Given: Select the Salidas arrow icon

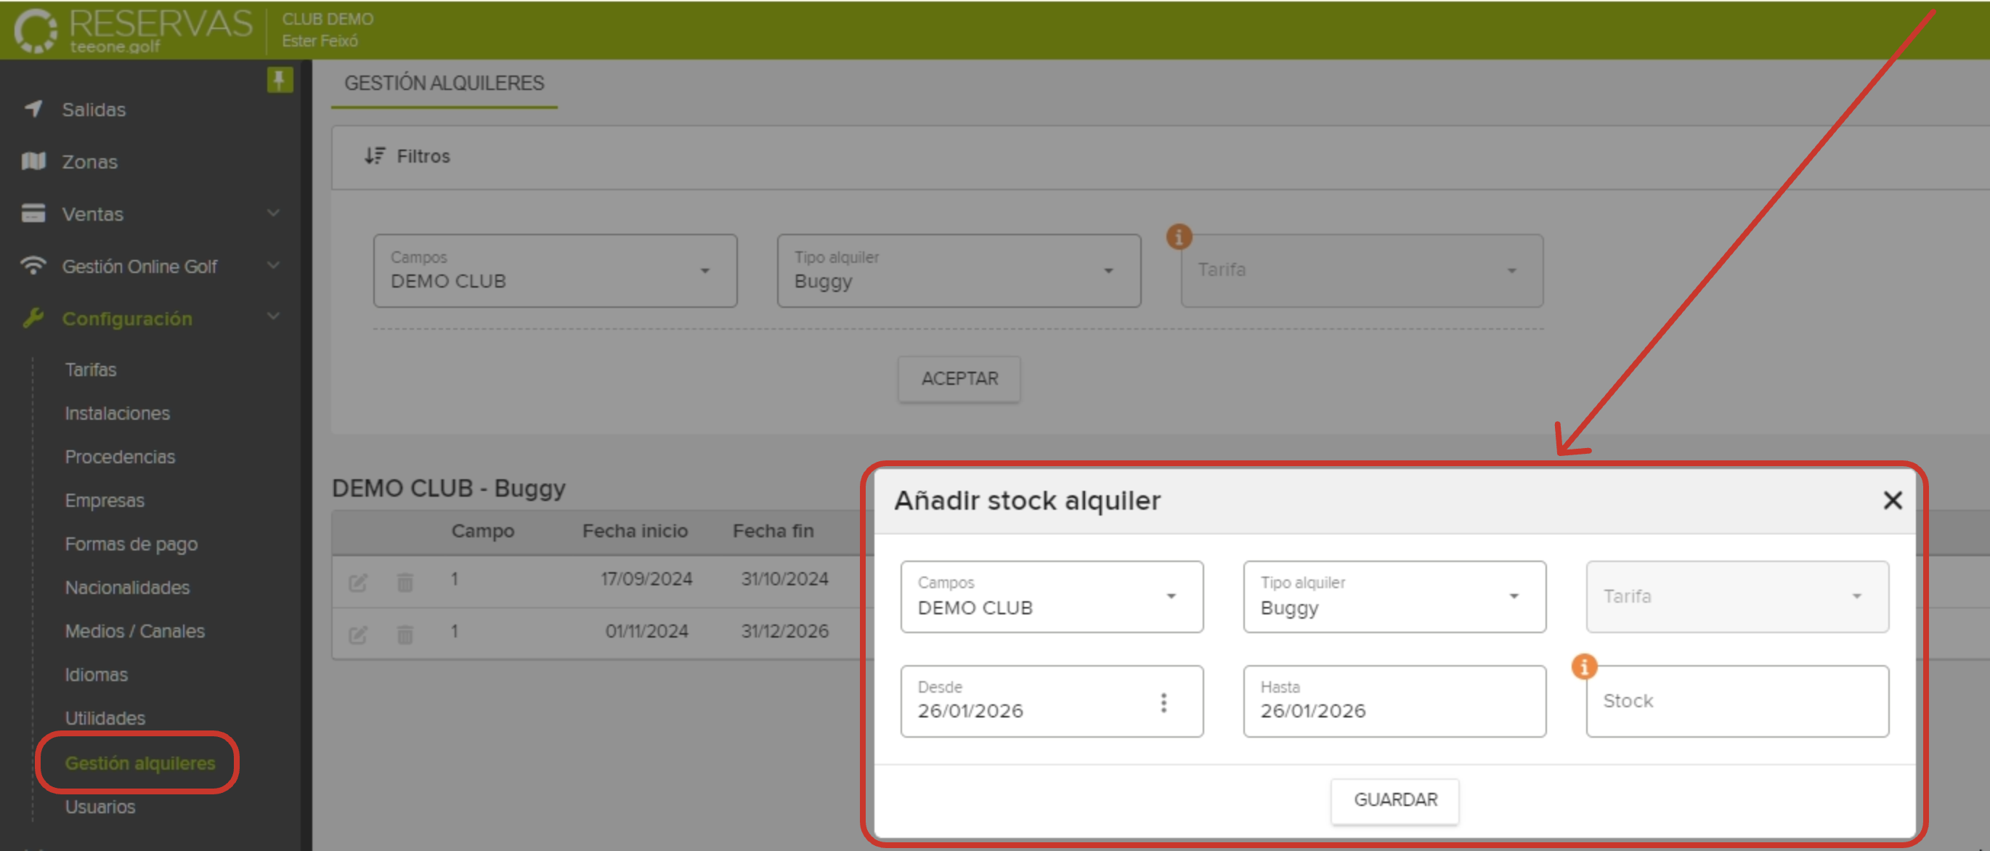Looking at the screenshot, I should [x=33, y=109].
